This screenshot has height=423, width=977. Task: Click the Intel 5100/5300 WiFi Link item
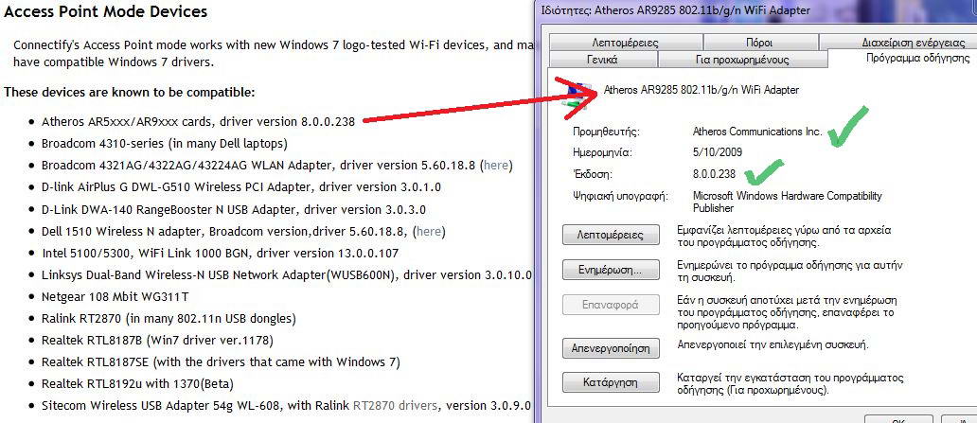[x=220, y=254]
